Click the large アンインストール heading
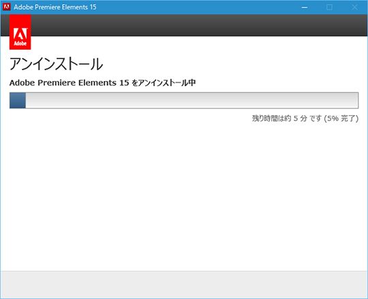Image resolution: width=368 pixels, height=299 pixels. pyautogui.click(x=56, y=64)
